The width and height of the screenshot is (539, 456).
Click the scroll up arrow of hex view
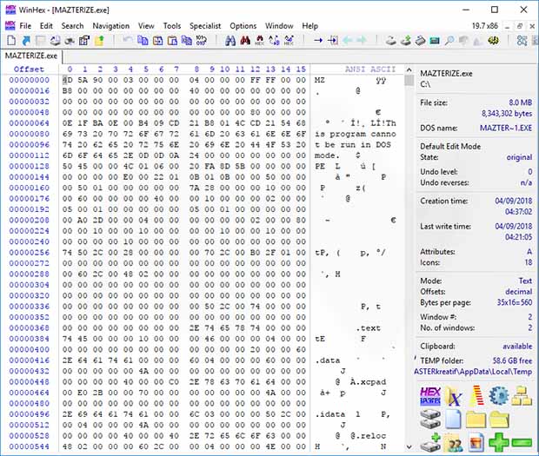click(409, 69)
